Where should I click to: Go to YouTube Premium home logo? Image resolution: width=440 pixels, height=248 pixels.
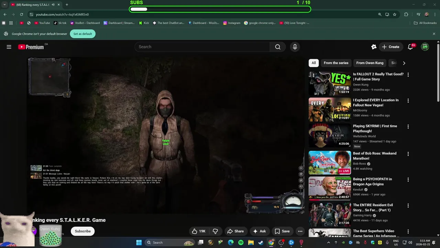click(31, 47)
